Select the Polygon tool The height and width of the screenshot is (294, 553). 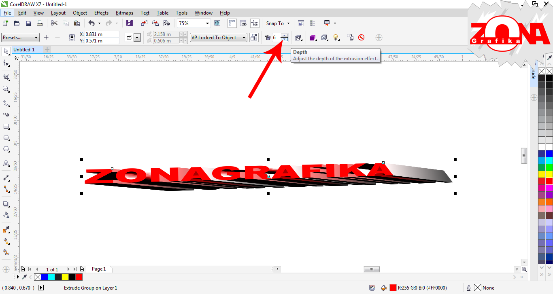6,149
